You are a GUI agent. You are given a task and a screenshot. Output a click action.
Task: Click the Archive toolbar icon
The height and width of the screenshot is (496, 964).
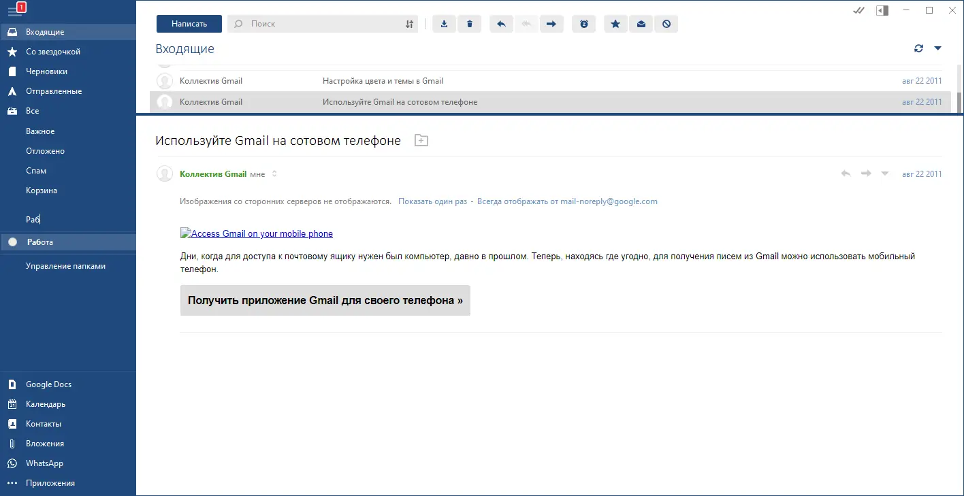pyautogui.click(x=445, y=24)
